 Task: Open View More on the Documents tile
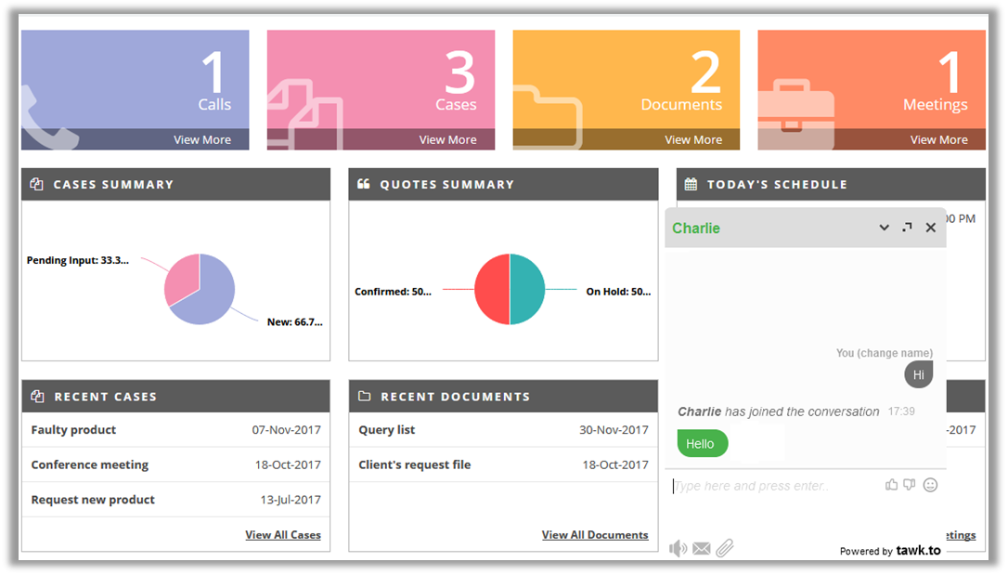click(x=692, y=140)
